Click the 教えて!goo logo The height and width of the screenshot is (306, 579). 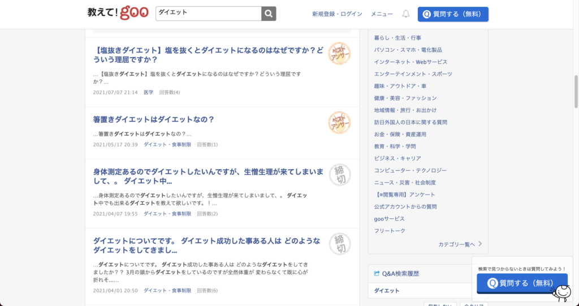point(118,13)
